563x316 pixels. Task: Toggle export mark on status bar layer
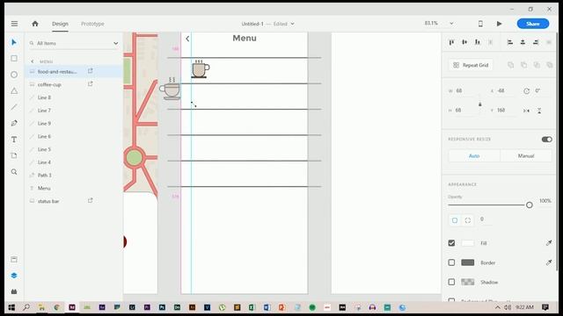(x=91, y=200)
